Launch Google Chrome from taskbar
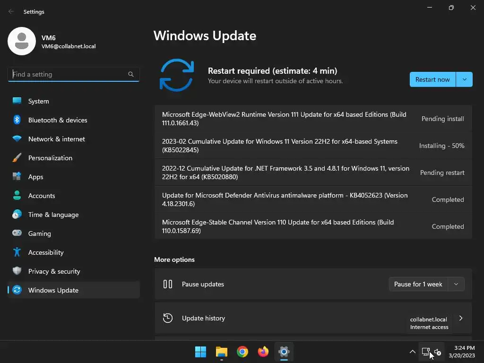Screen dimensions: 484x363 pos(242,352)
